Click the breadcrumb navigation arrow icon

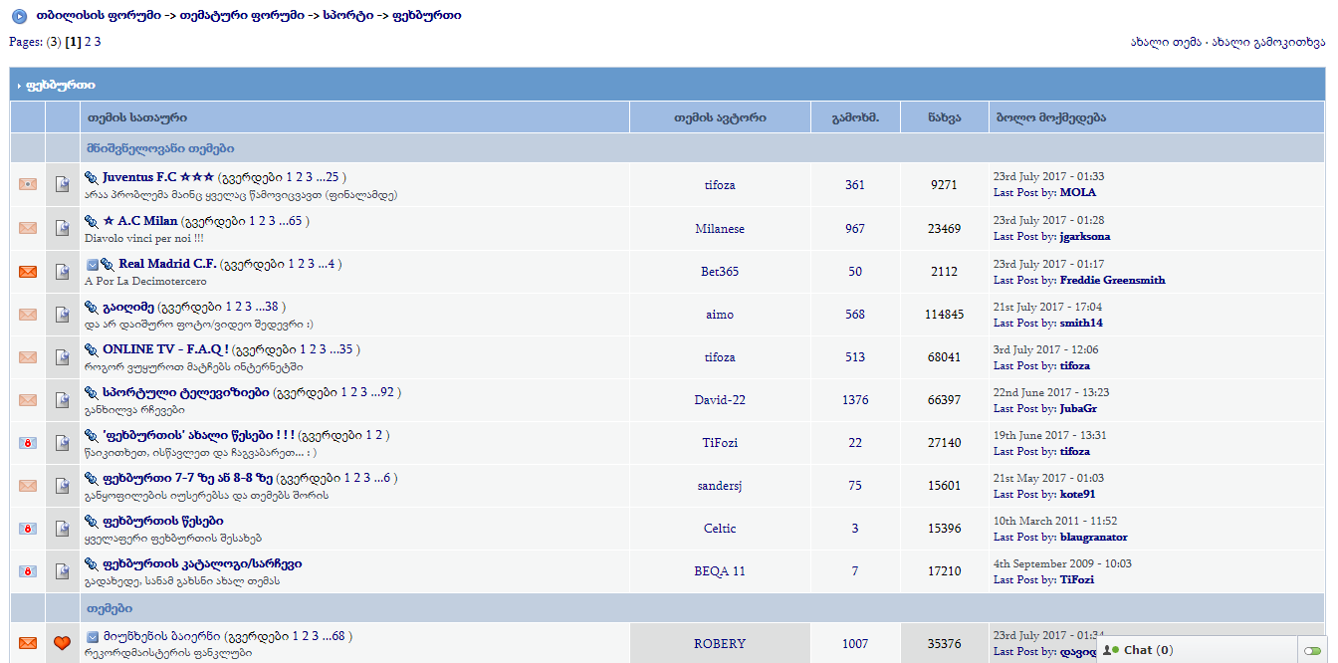[x=19, y=16]
